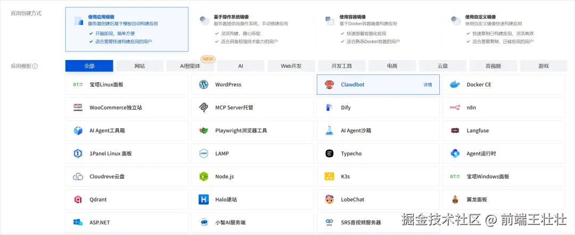The height and width of the screenshot is (235, 575).
Task: Click the 宝塔Linux面板 BT icon
Action: point(78,85)
